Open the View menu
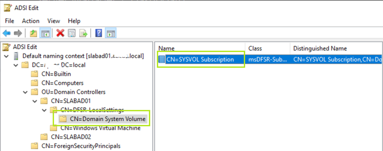Screen dimensions: 383x151 tap(53, 21)
